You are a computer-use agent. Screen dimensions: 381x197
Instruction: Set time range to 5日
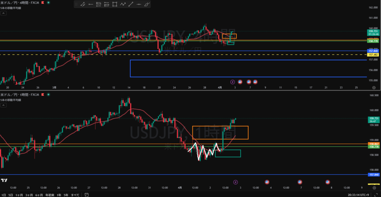click(x=10, y=194)
